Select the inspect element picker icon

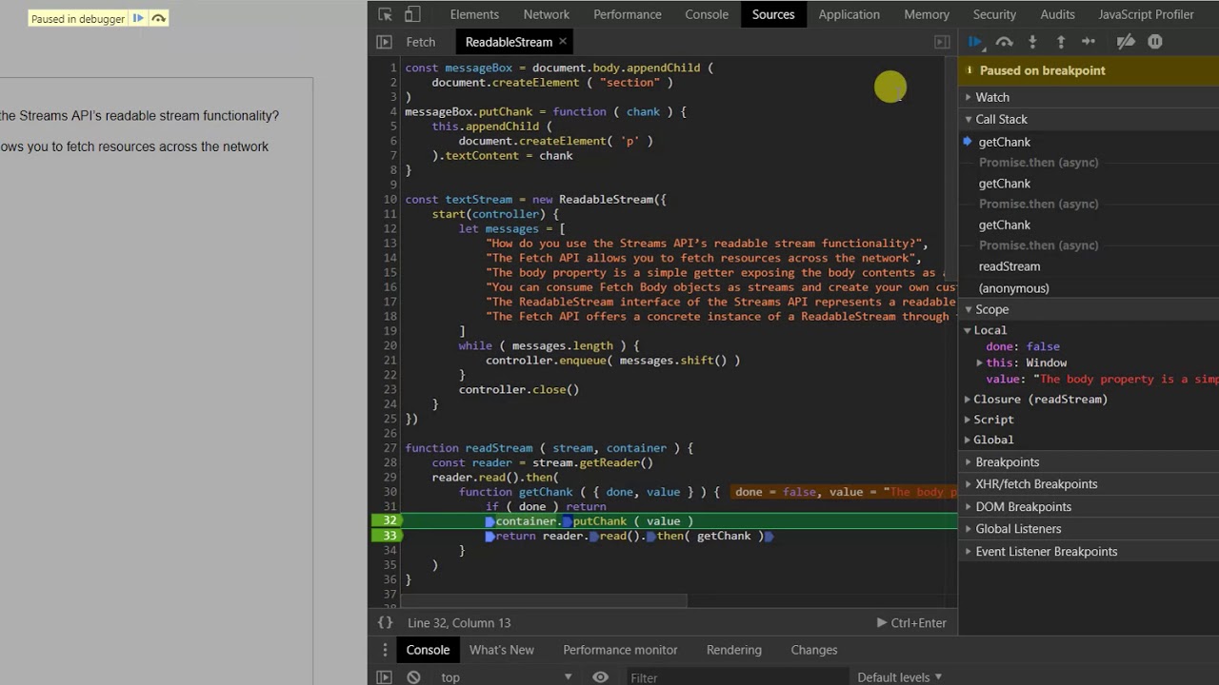385,14
